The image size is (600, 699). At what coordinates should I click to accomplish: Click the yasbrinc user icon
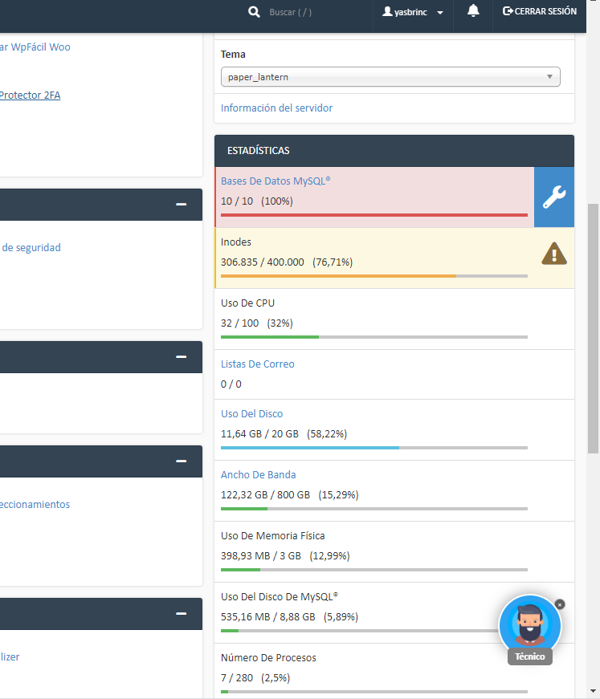(x=387, y=11)
